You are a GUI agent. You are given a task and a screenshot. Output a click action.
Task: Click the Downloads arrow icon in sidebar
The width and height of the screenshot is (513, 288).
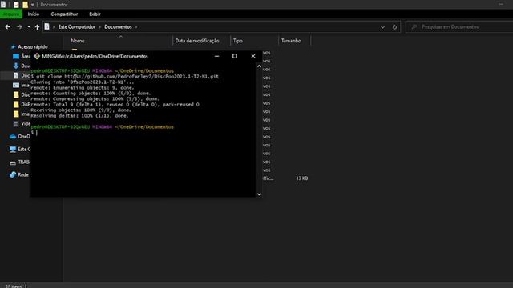point(16,66)
